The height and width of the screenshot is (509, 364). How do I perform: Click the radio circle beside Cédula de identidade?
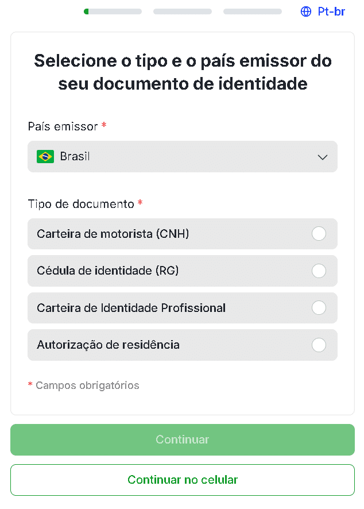[319, 271]
